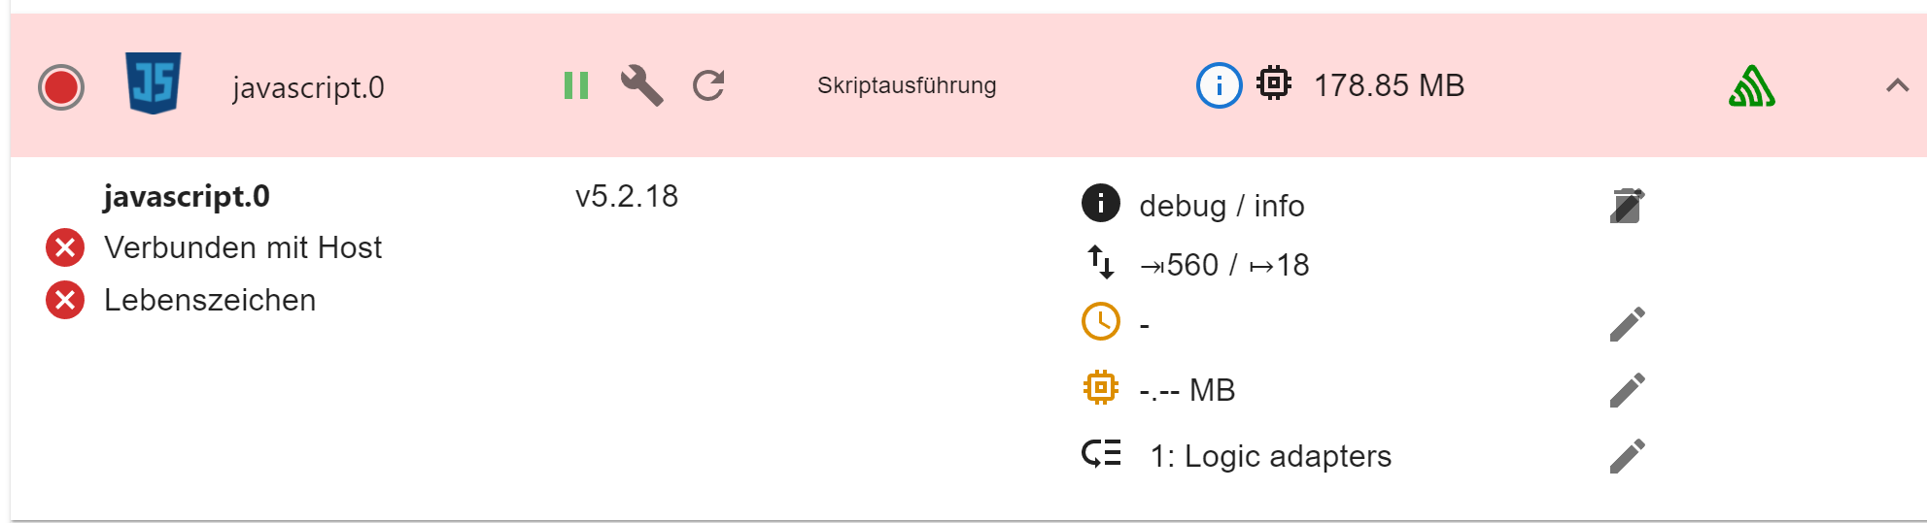
Task: Edit the restart schedule with the pencil
Action: (x=1627, y=324)
